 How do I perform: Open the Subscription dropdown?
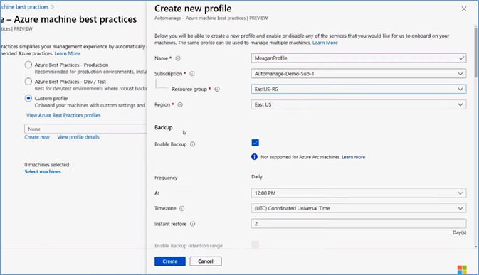[359, 73]
